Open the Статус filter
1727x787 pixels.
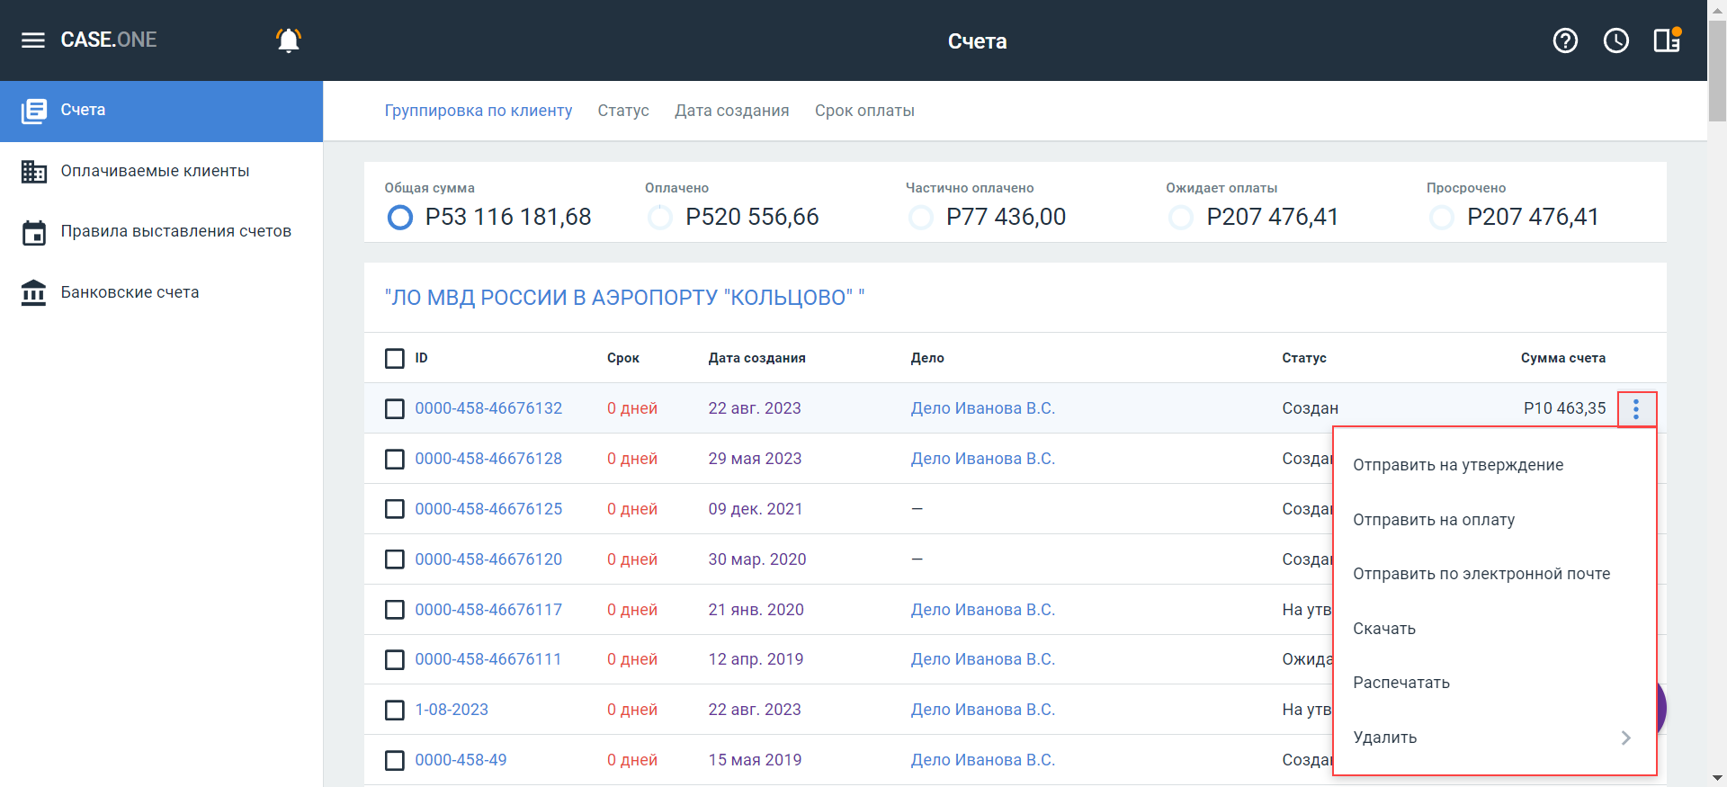pyautogui.click(x=623, y=111)
